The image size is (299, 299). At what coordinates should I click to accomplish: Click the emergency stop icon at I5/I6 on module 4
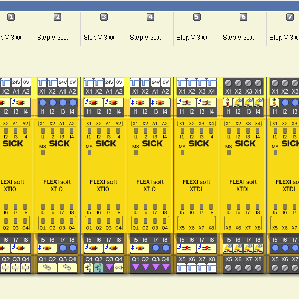(140, 248)
